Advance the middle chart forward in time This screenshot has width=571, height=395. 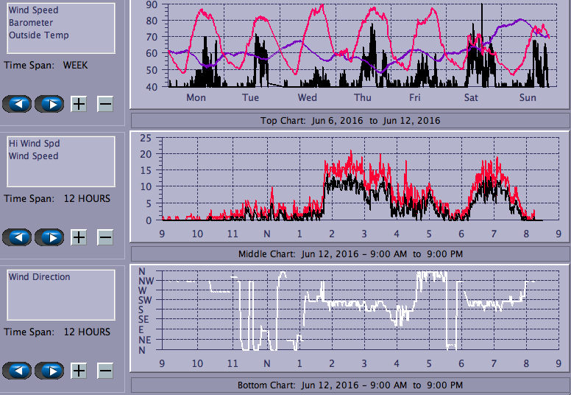[49, 237]
